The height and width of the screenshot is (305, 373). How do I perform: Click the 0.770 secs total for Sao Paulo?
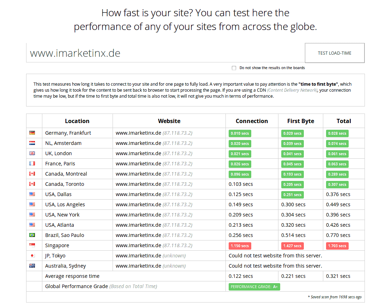338,235
